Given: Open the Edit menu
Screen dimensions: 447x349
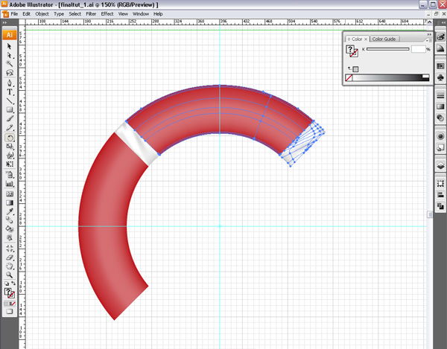Looking at the screenshot, I should pos(27,13).
